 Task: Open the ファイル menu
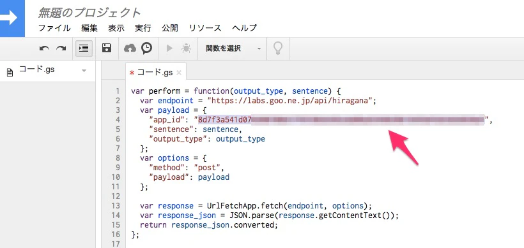54,28
